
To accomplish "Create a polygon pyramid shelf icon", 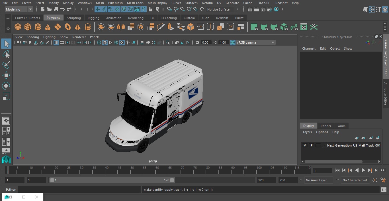I will click(77, 27).
